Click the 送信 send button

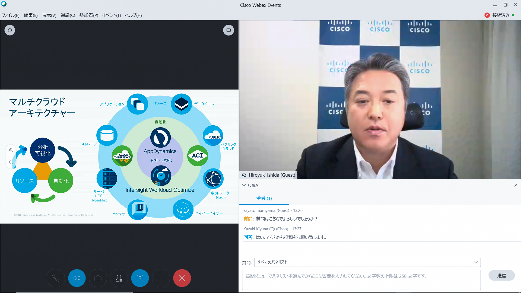pos(501,275)
